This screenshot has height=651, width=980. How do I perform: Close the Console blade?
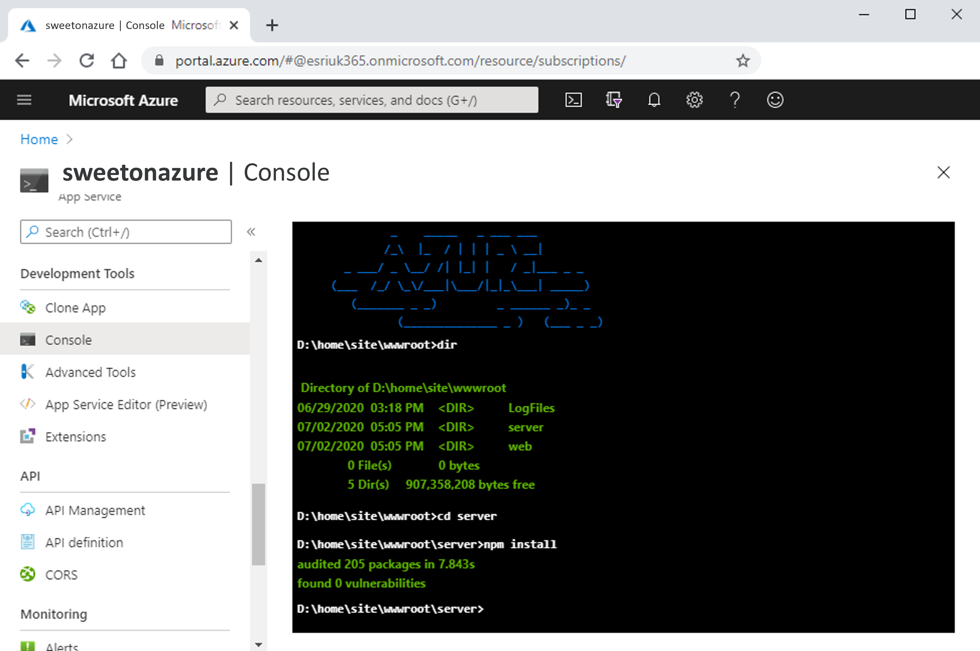tap(943, 172)
